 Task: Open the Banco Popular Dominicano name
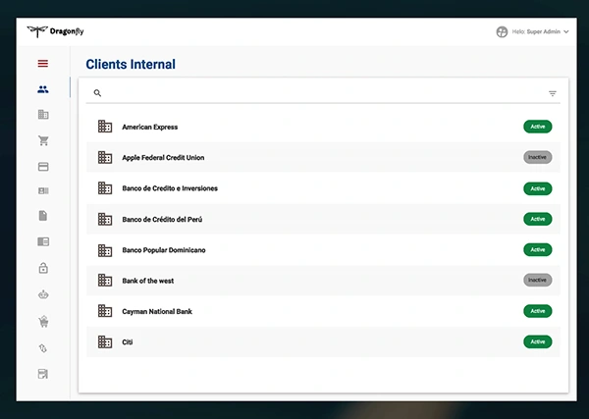(164, 250)
